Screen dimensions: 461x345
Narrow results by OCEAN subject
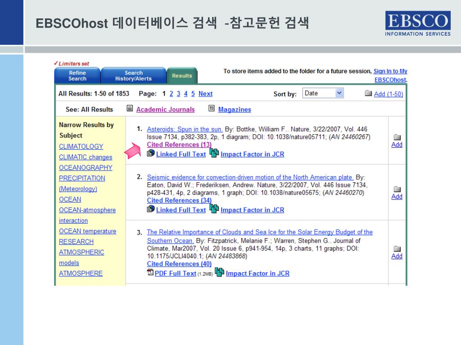pos(70,199)
